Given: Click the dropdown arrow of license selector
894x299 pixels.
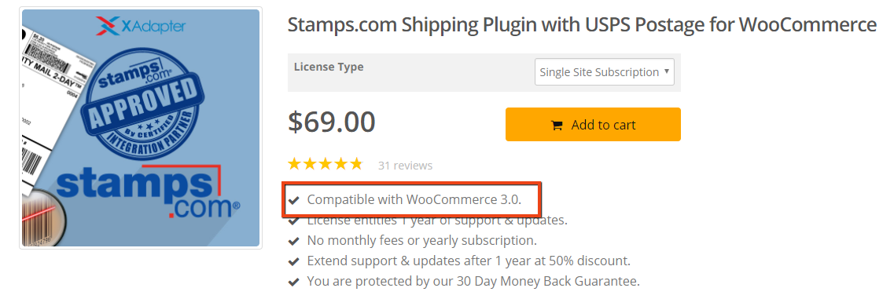Looking at the screenshot, I should tap(666, 71).
